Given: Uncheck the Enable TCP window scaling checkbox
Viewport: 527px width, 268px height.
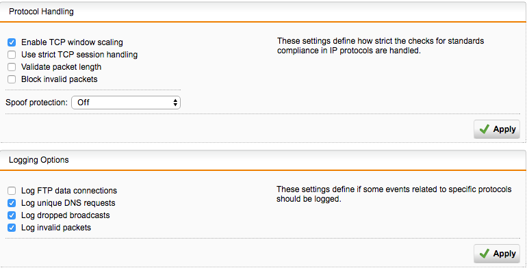Looking at the screenshot, I should pyautogui.click(x=12, y=42).
